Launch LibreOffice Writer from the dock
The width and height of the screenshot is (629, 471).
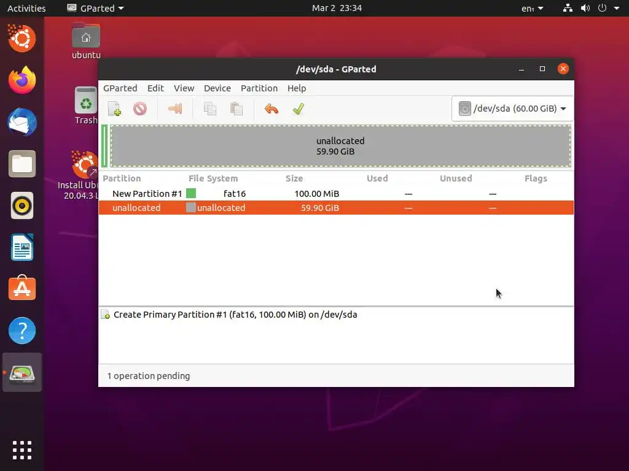pos(22,248)
